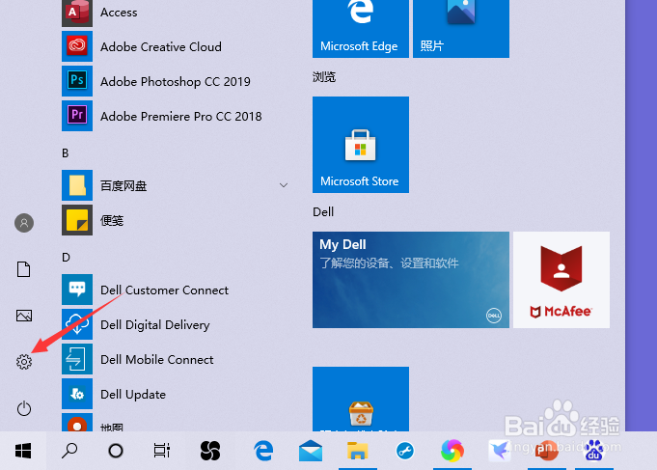Screen dimensions: 657x470
Task: Open the colorful swirl app on taskbar
Action: tap(452, 451)
